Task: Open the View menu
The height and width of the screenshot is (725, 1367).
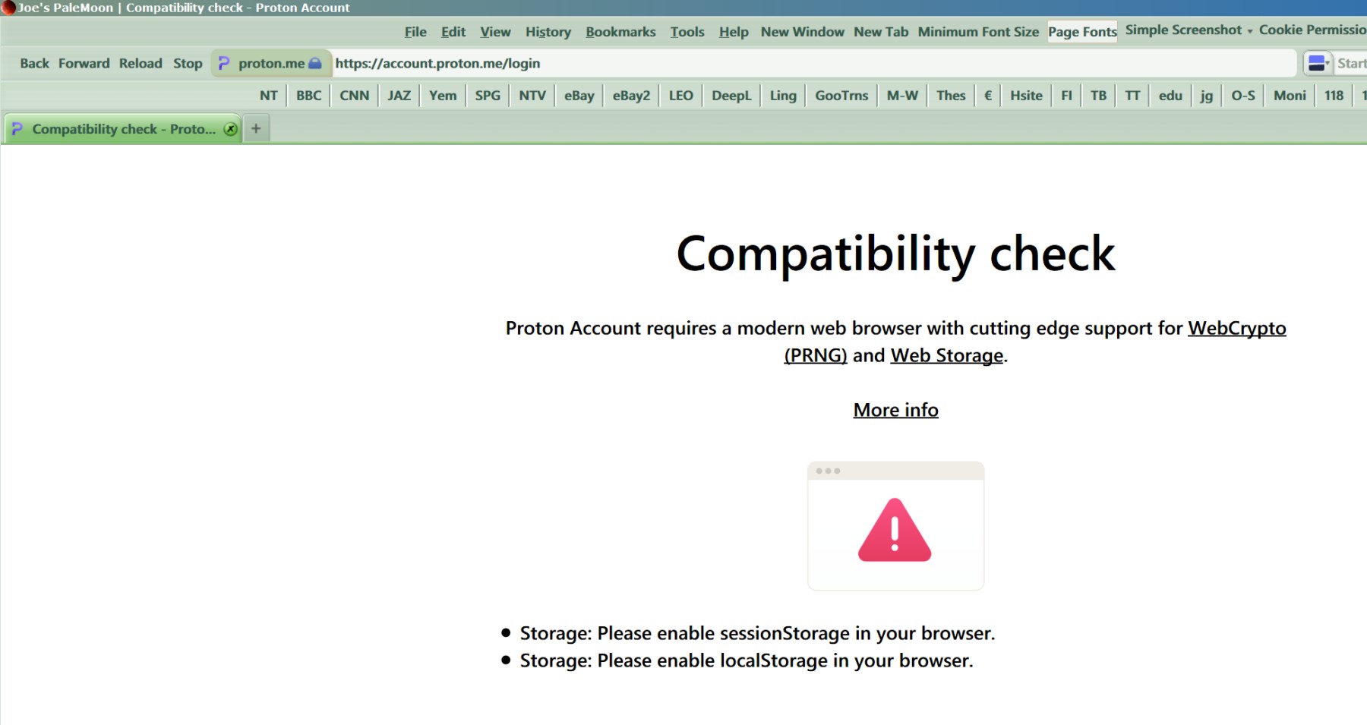Action: coord(495,32)
